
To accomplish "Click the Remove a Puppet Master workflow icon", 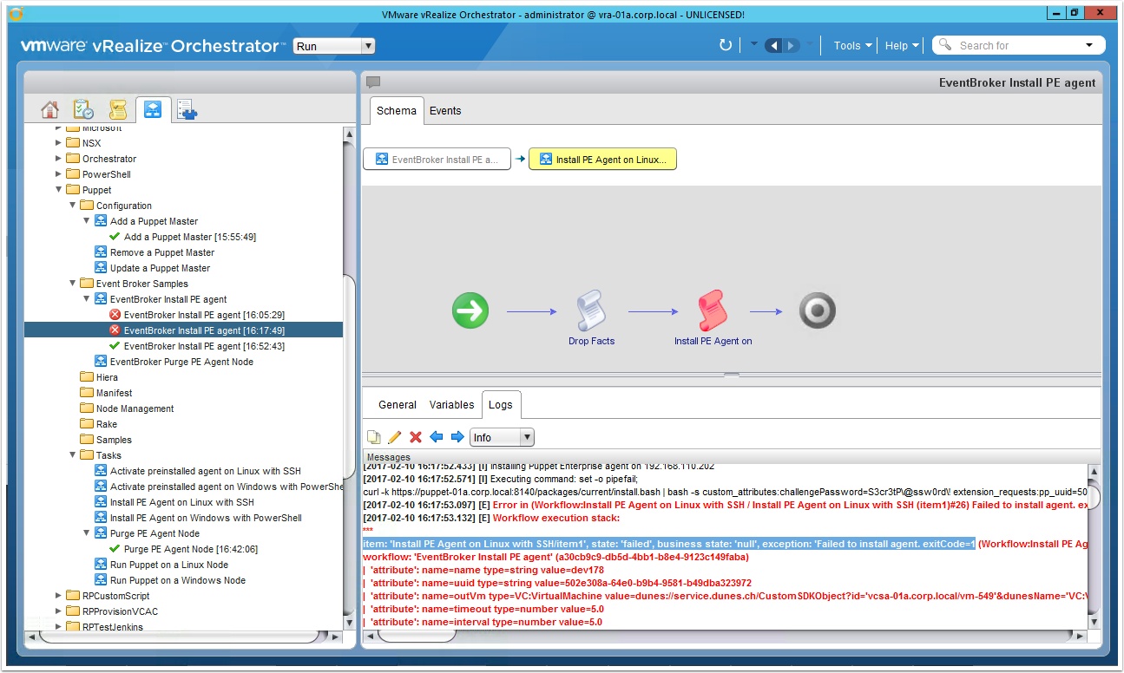I will tap(101, 252).
